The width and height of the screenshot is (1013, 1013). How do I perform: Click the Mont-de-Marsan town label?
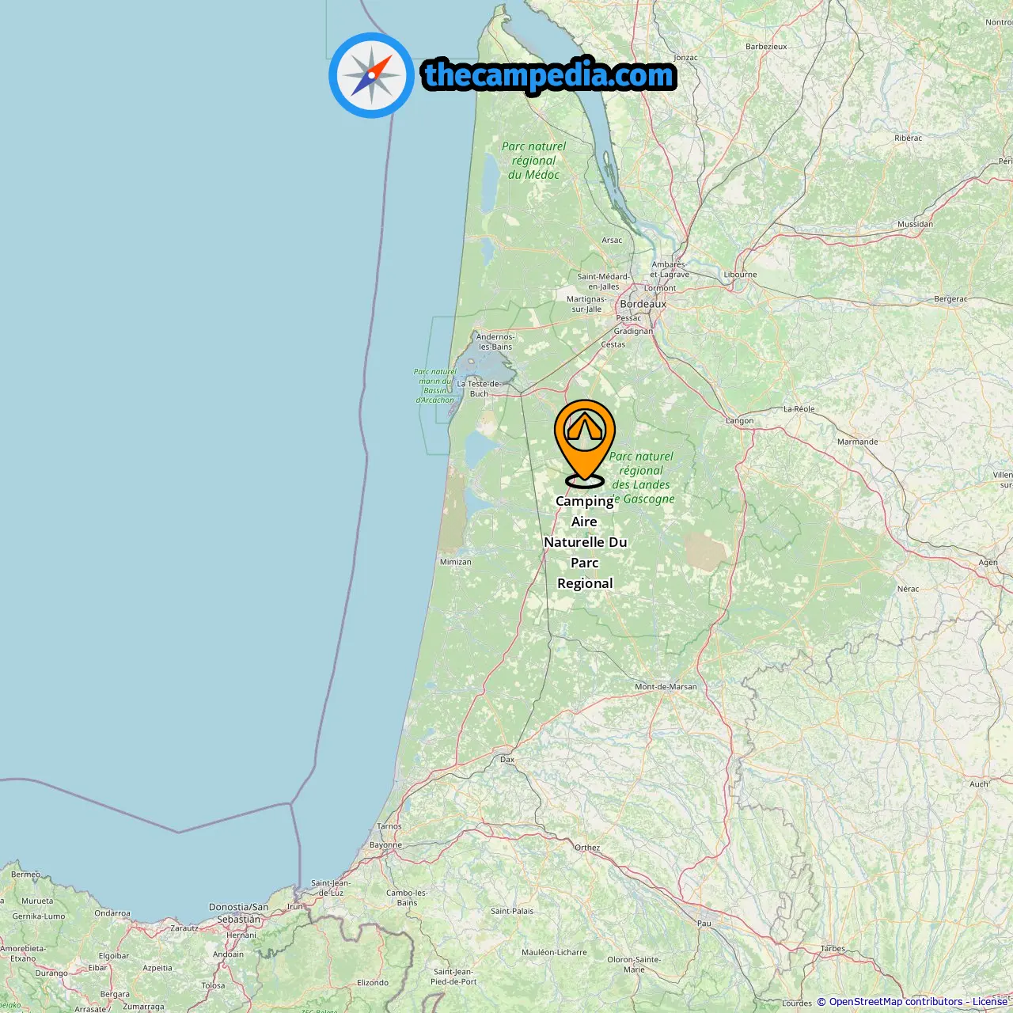(666, 687)
